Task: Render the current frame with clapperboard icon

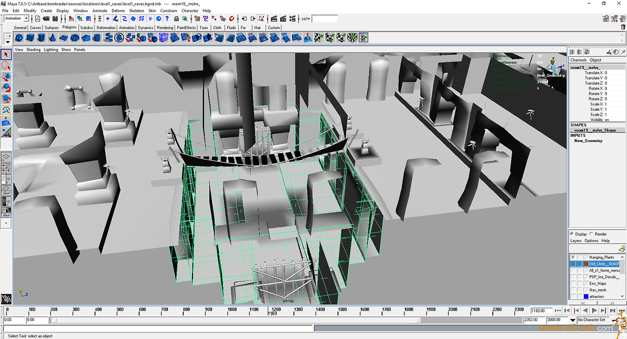Action: point(275,19)
